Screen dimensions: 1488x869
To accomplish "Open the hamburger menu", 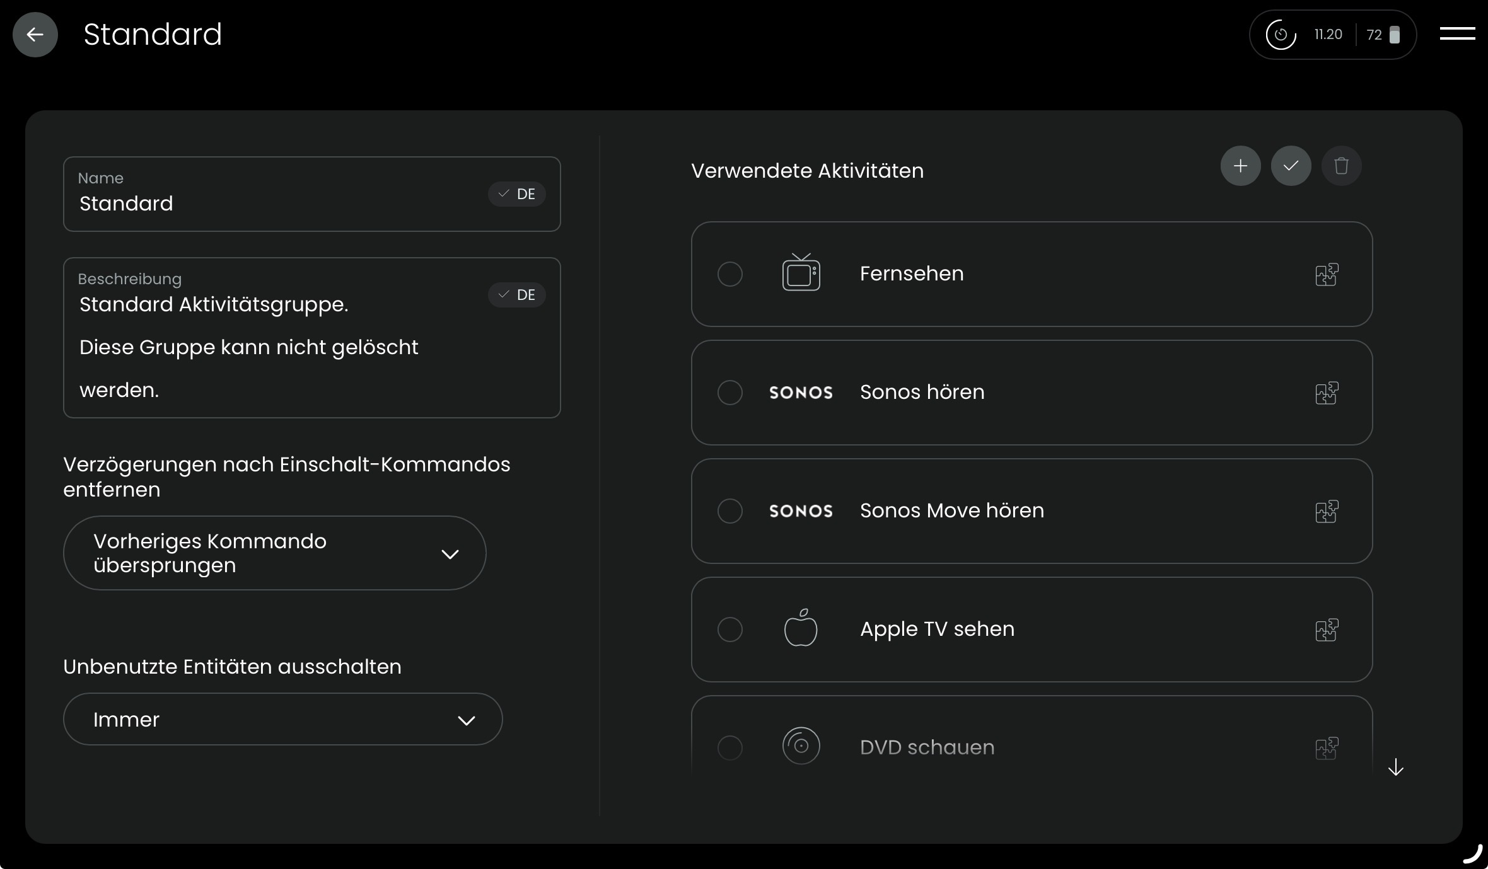I will coord(1457,33).
